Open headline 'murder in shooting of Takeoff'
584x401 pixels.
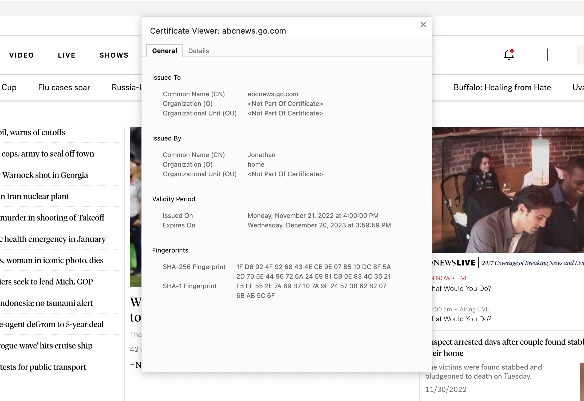[52, 218]
